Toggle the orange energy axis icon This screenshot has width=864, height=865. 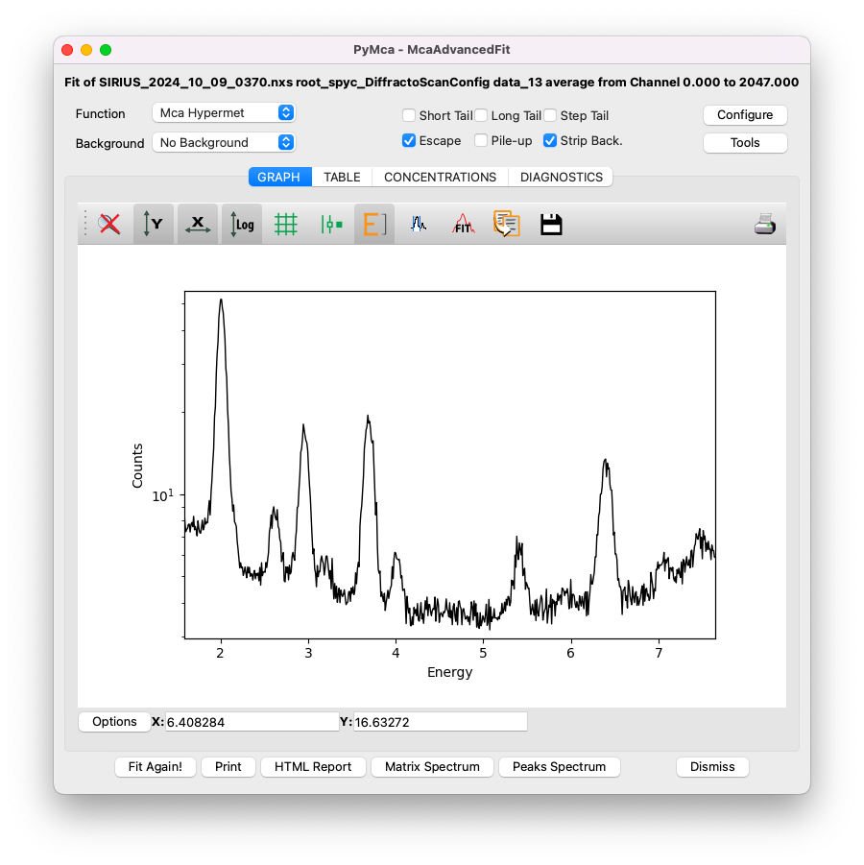pos(374,224)
